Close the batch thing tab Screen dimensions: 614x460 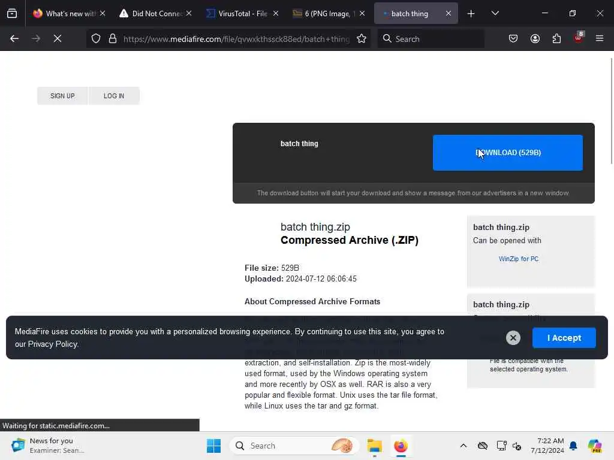(449, 14)
